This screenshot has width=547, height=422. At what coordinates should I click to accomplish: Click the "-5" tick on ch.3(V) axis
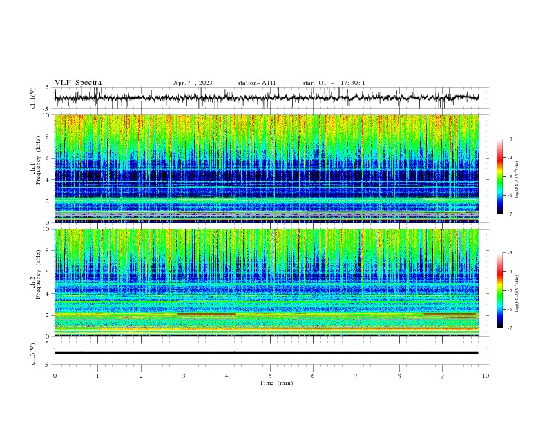47,365
